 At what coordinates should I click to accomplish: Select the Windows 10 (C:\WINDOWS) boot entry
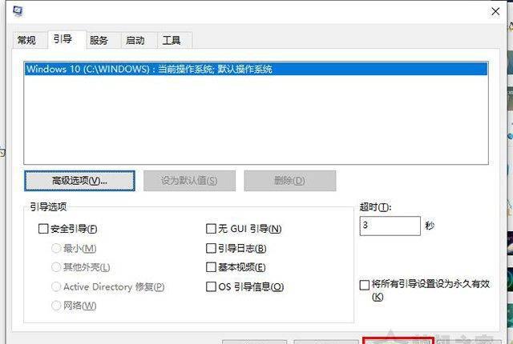click(256, 69)
